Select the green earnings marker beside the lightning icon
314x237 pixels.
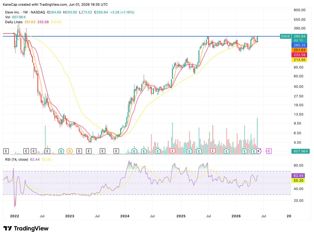pos(254,151)
